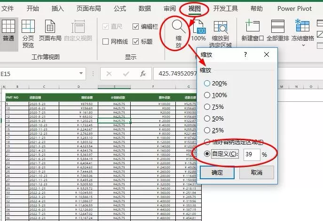Image resolution: width=323 pixels, height=221 pixels.
Task: Click the date cell 2022-8-23
Action: coord(44,218)
